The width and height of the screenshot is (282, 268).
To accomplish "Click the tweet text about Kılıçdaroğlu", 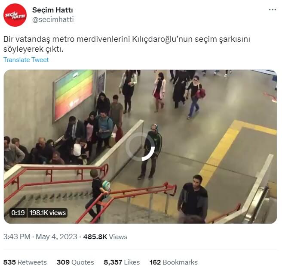I will [x=127, y=44].
